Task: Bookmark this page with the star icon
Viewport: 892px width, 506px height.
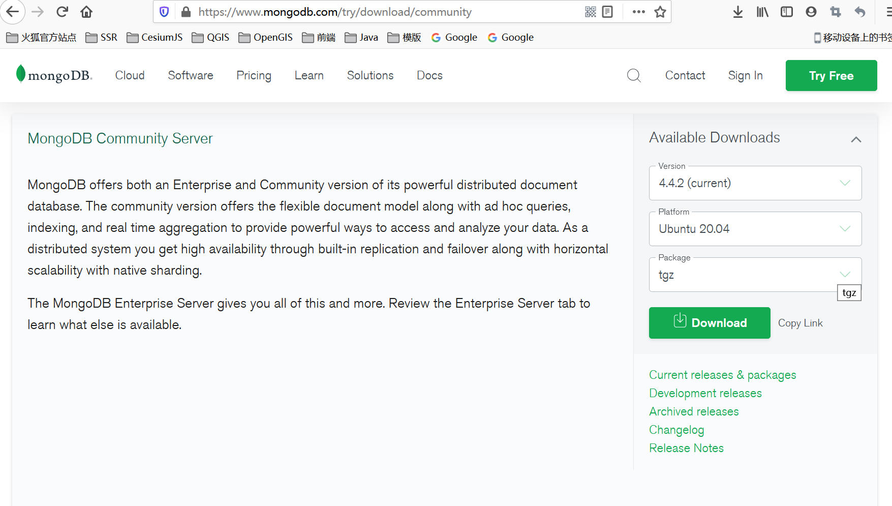Action: (x=660, y=12)
